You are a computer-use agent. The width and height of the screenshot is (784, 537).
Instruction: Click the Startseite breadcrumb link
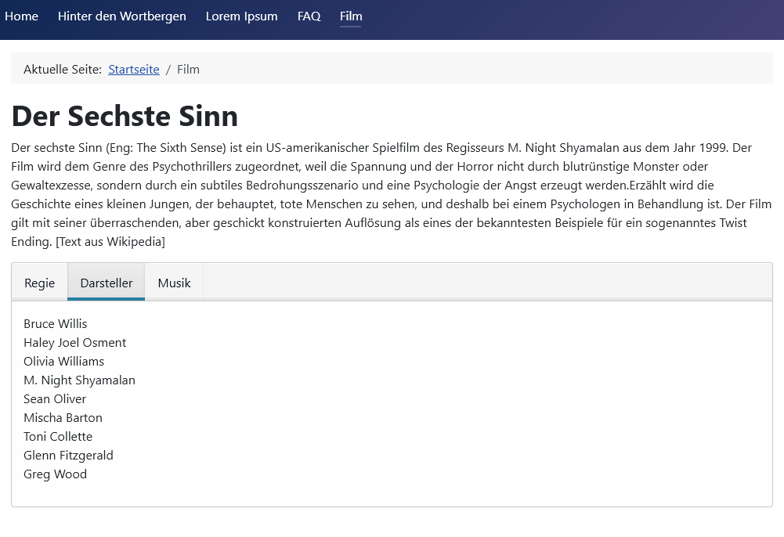coord(134,70)
